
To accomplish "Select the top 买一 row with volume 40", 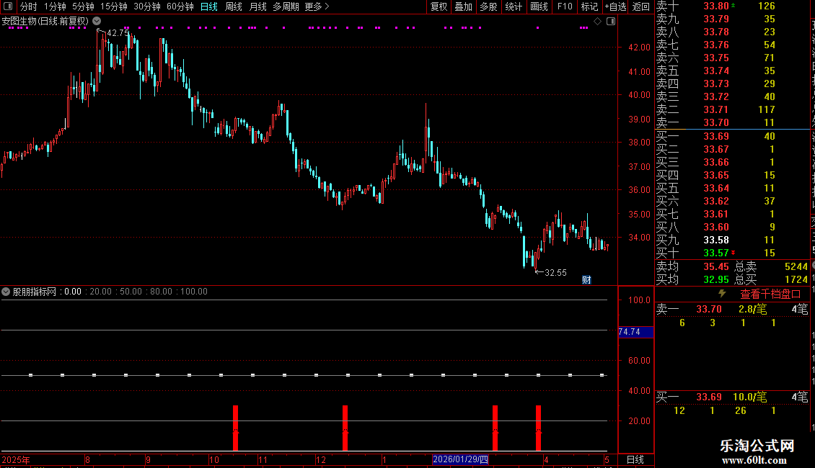I will 732,137.
